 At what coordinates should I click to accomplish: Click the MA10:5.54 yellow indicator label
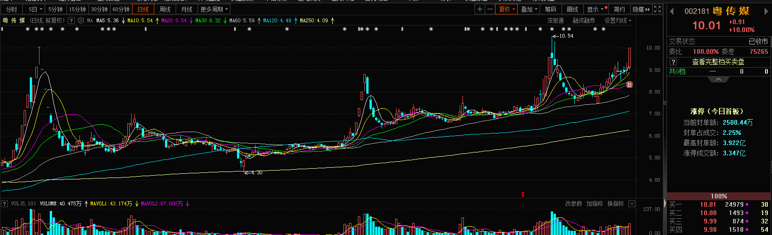pyautogui.click(x=140, y=20)
